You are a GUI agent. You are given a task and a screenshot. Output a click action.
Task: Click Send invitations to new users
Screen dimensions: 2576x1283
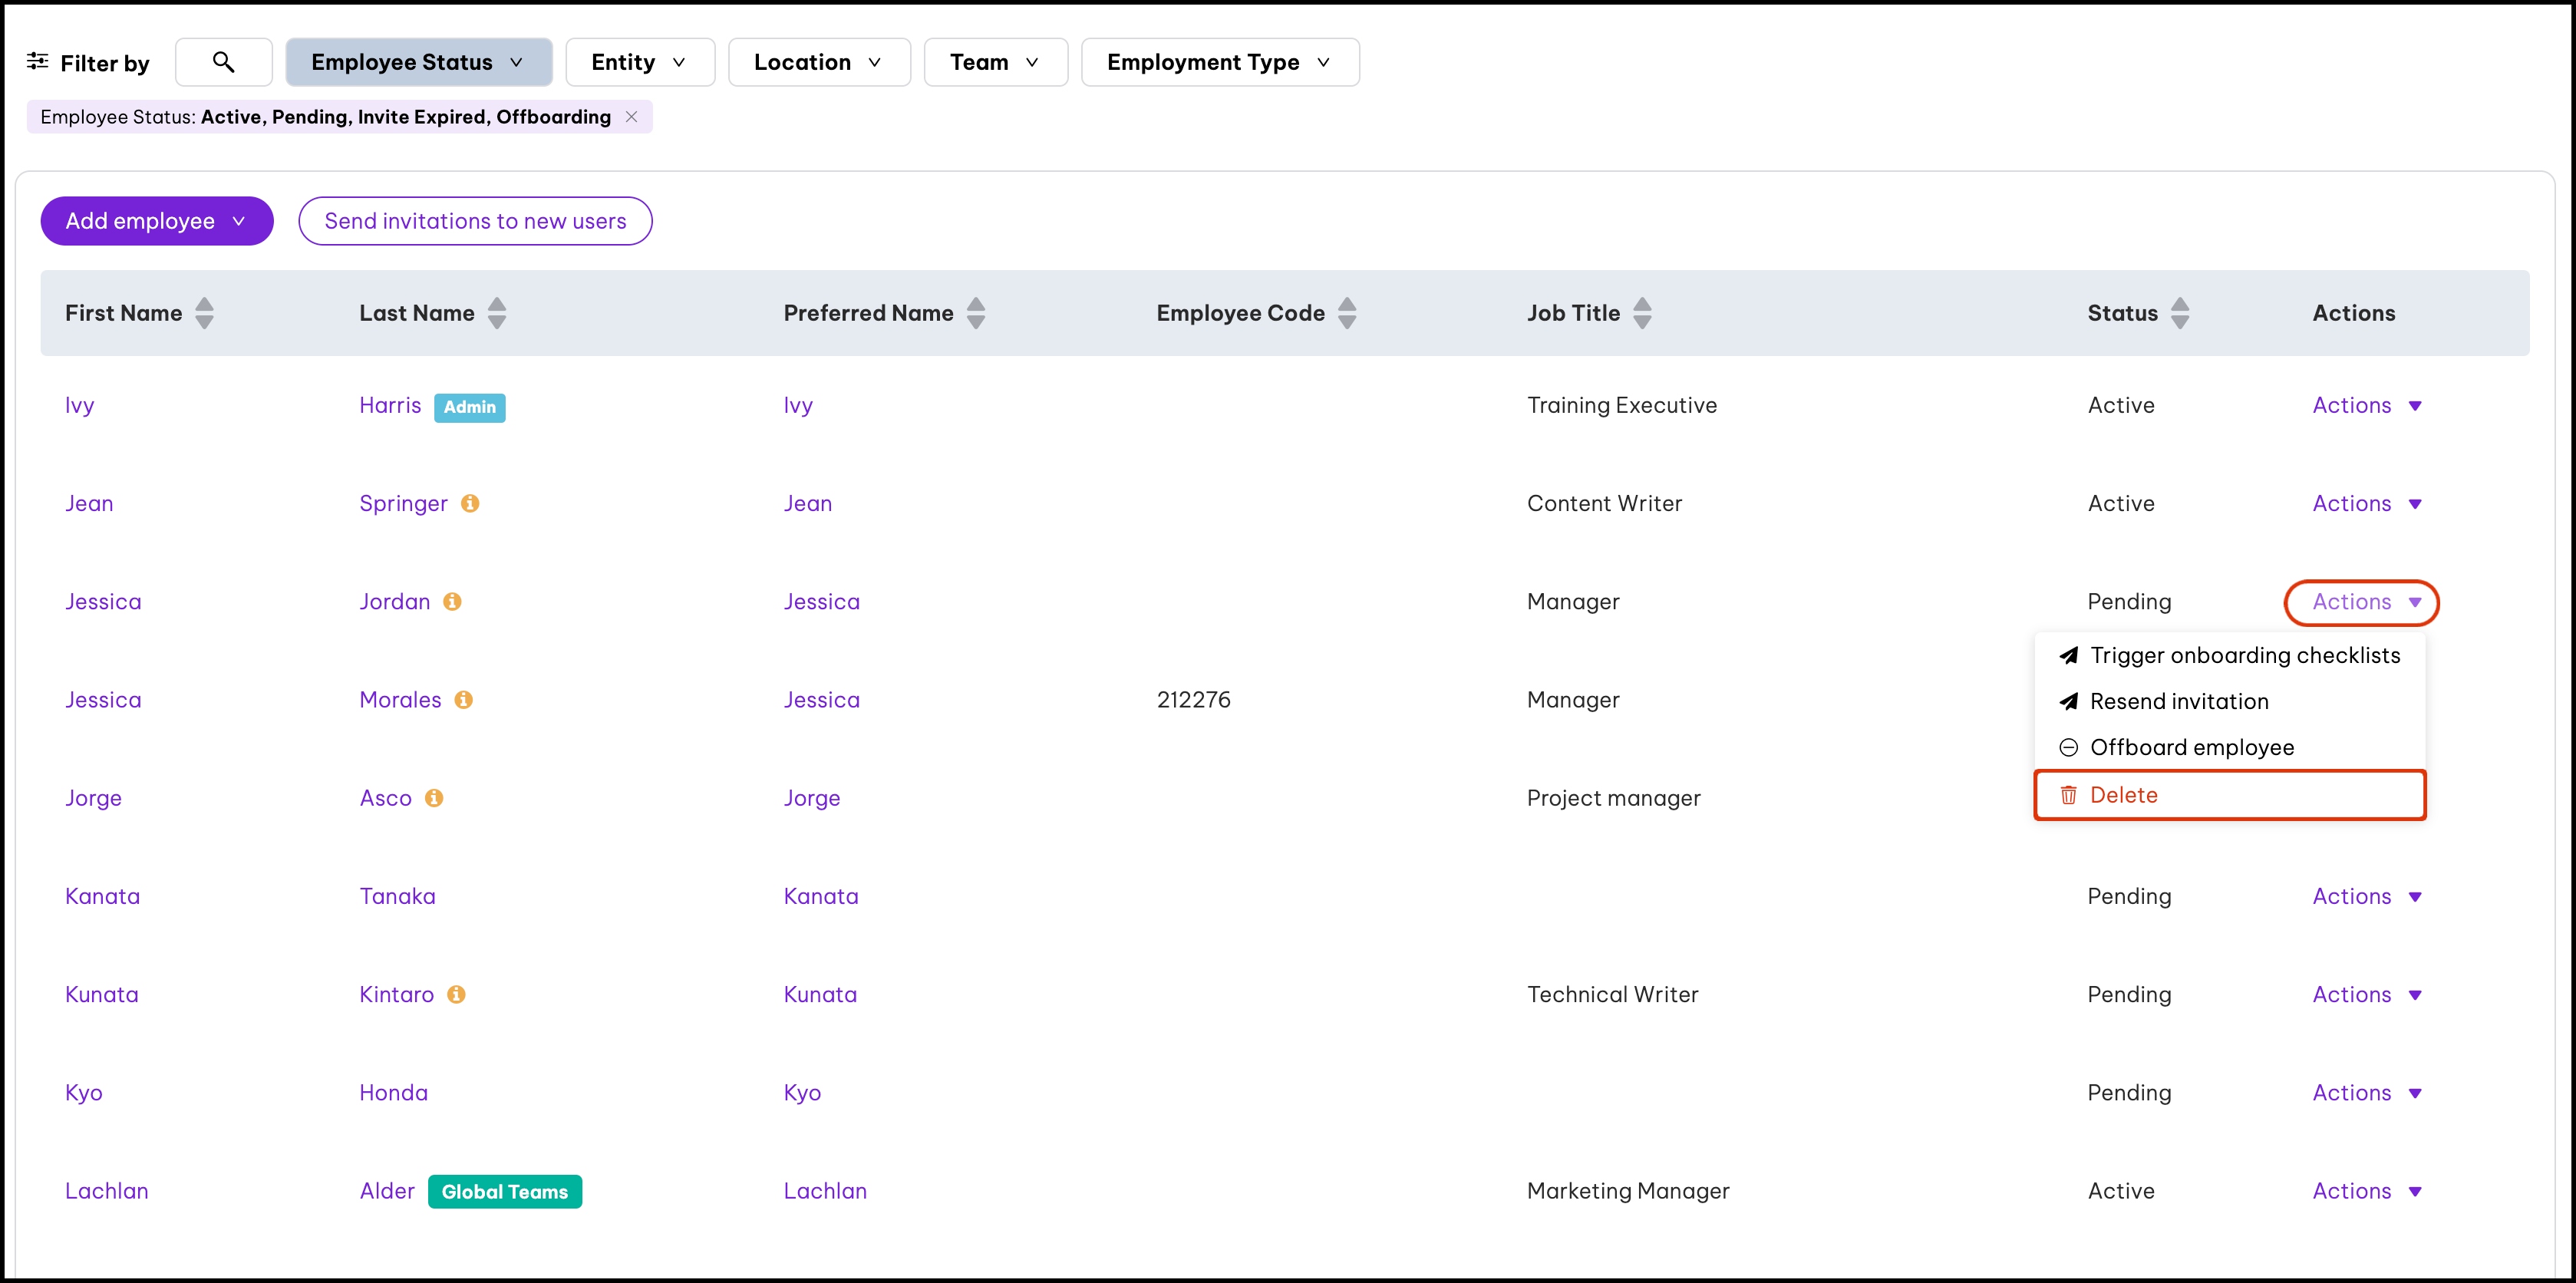[x=475, y=221]
